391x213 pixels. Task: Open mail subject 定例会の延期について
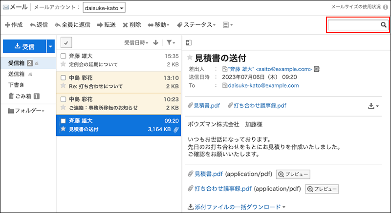click(93, 64)
